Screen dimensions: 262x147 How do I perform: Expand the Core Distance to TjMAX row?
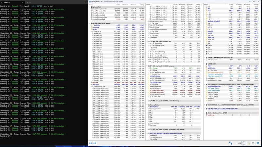(x=149, y=45)
